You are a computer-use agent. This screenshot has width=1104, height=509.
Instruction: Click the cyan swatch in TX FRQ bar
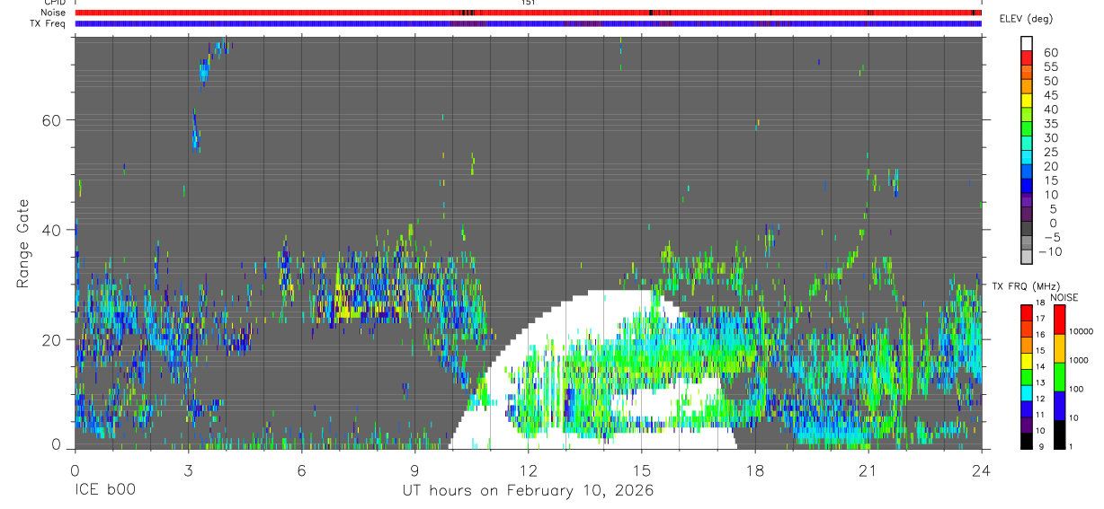pos(1027,393)
